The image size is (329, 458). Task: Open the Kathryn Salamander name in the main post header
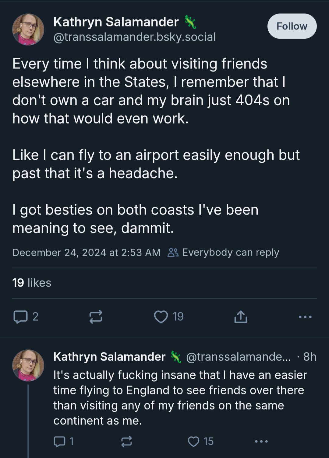point(116,22)
